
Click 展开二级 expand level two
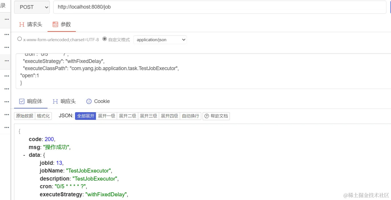[127, 116]
